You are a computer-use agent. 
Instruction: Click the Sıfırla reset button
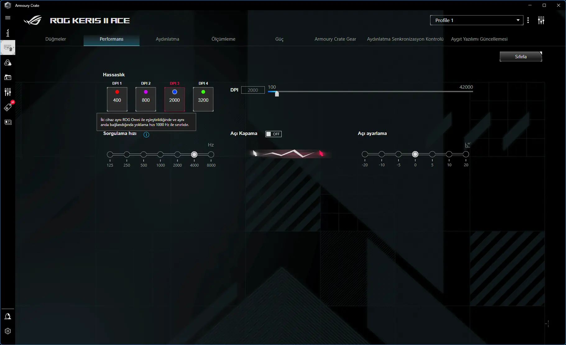[521, 56]
